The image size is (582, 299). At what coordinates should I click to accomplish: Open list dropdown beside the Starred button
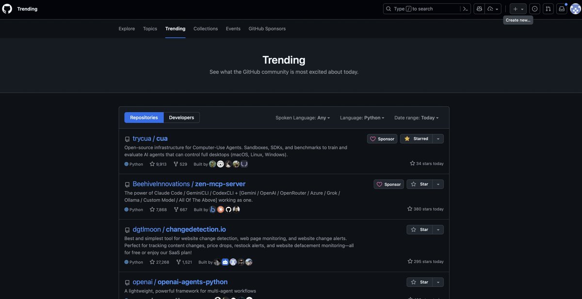(438, 139)
